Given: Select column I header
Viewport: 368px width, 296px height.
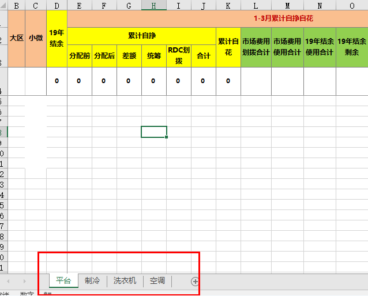Looking at the screenshot, I should coord(179,6).
